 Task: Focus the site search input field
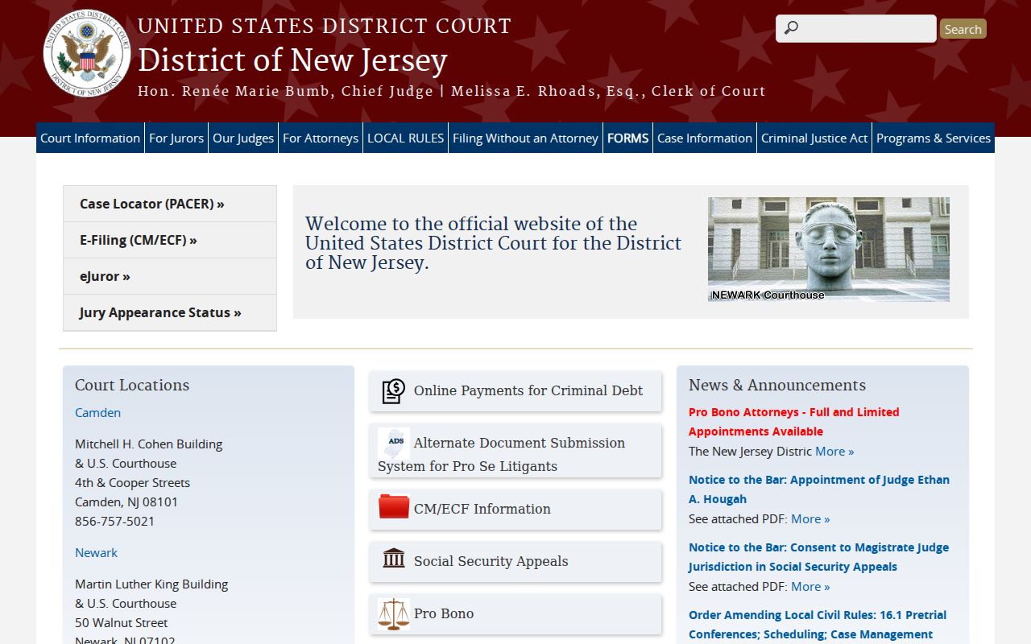pos(856,28)
